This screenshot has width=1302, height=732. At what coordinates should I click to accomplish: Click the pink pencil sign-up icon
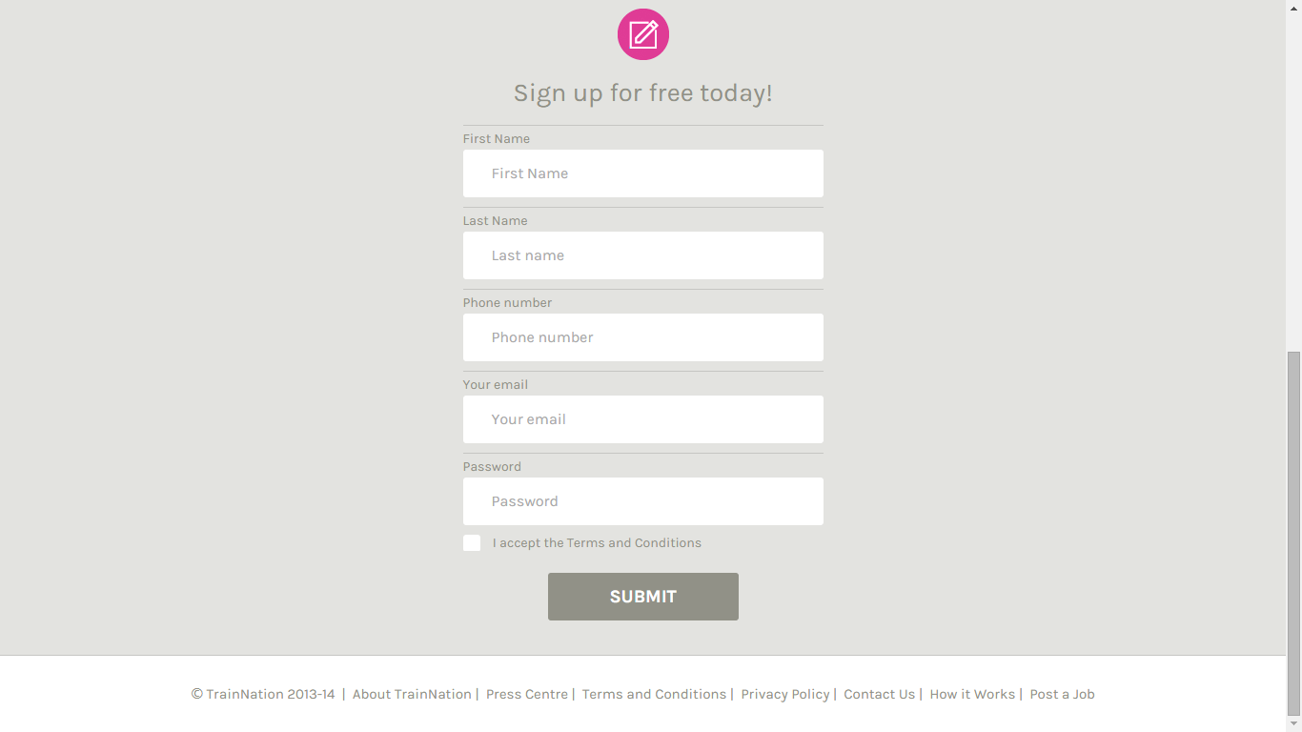tap(643, 34)
